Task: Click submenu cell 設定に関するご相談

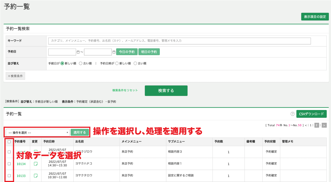Action: [x=181, y=175]
